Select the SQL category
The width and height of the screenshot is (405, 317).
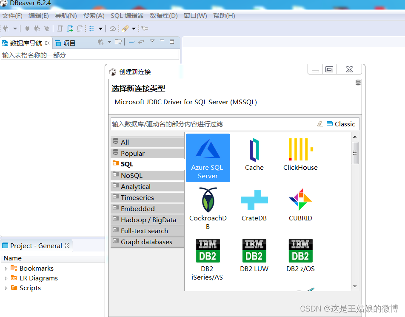click(148, 164)
